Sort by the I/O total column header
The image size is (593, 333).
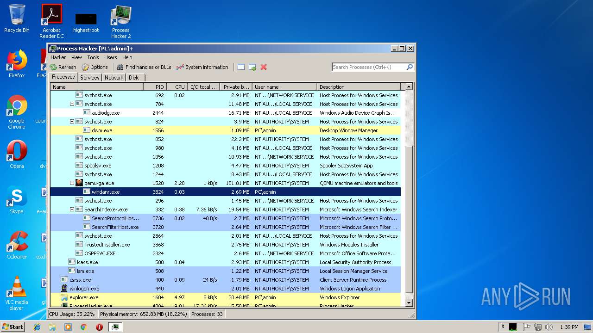tap(203, 87)
